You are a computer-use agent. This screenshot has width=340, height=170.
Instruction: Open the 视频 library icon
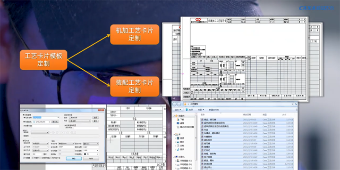[178, 138]
